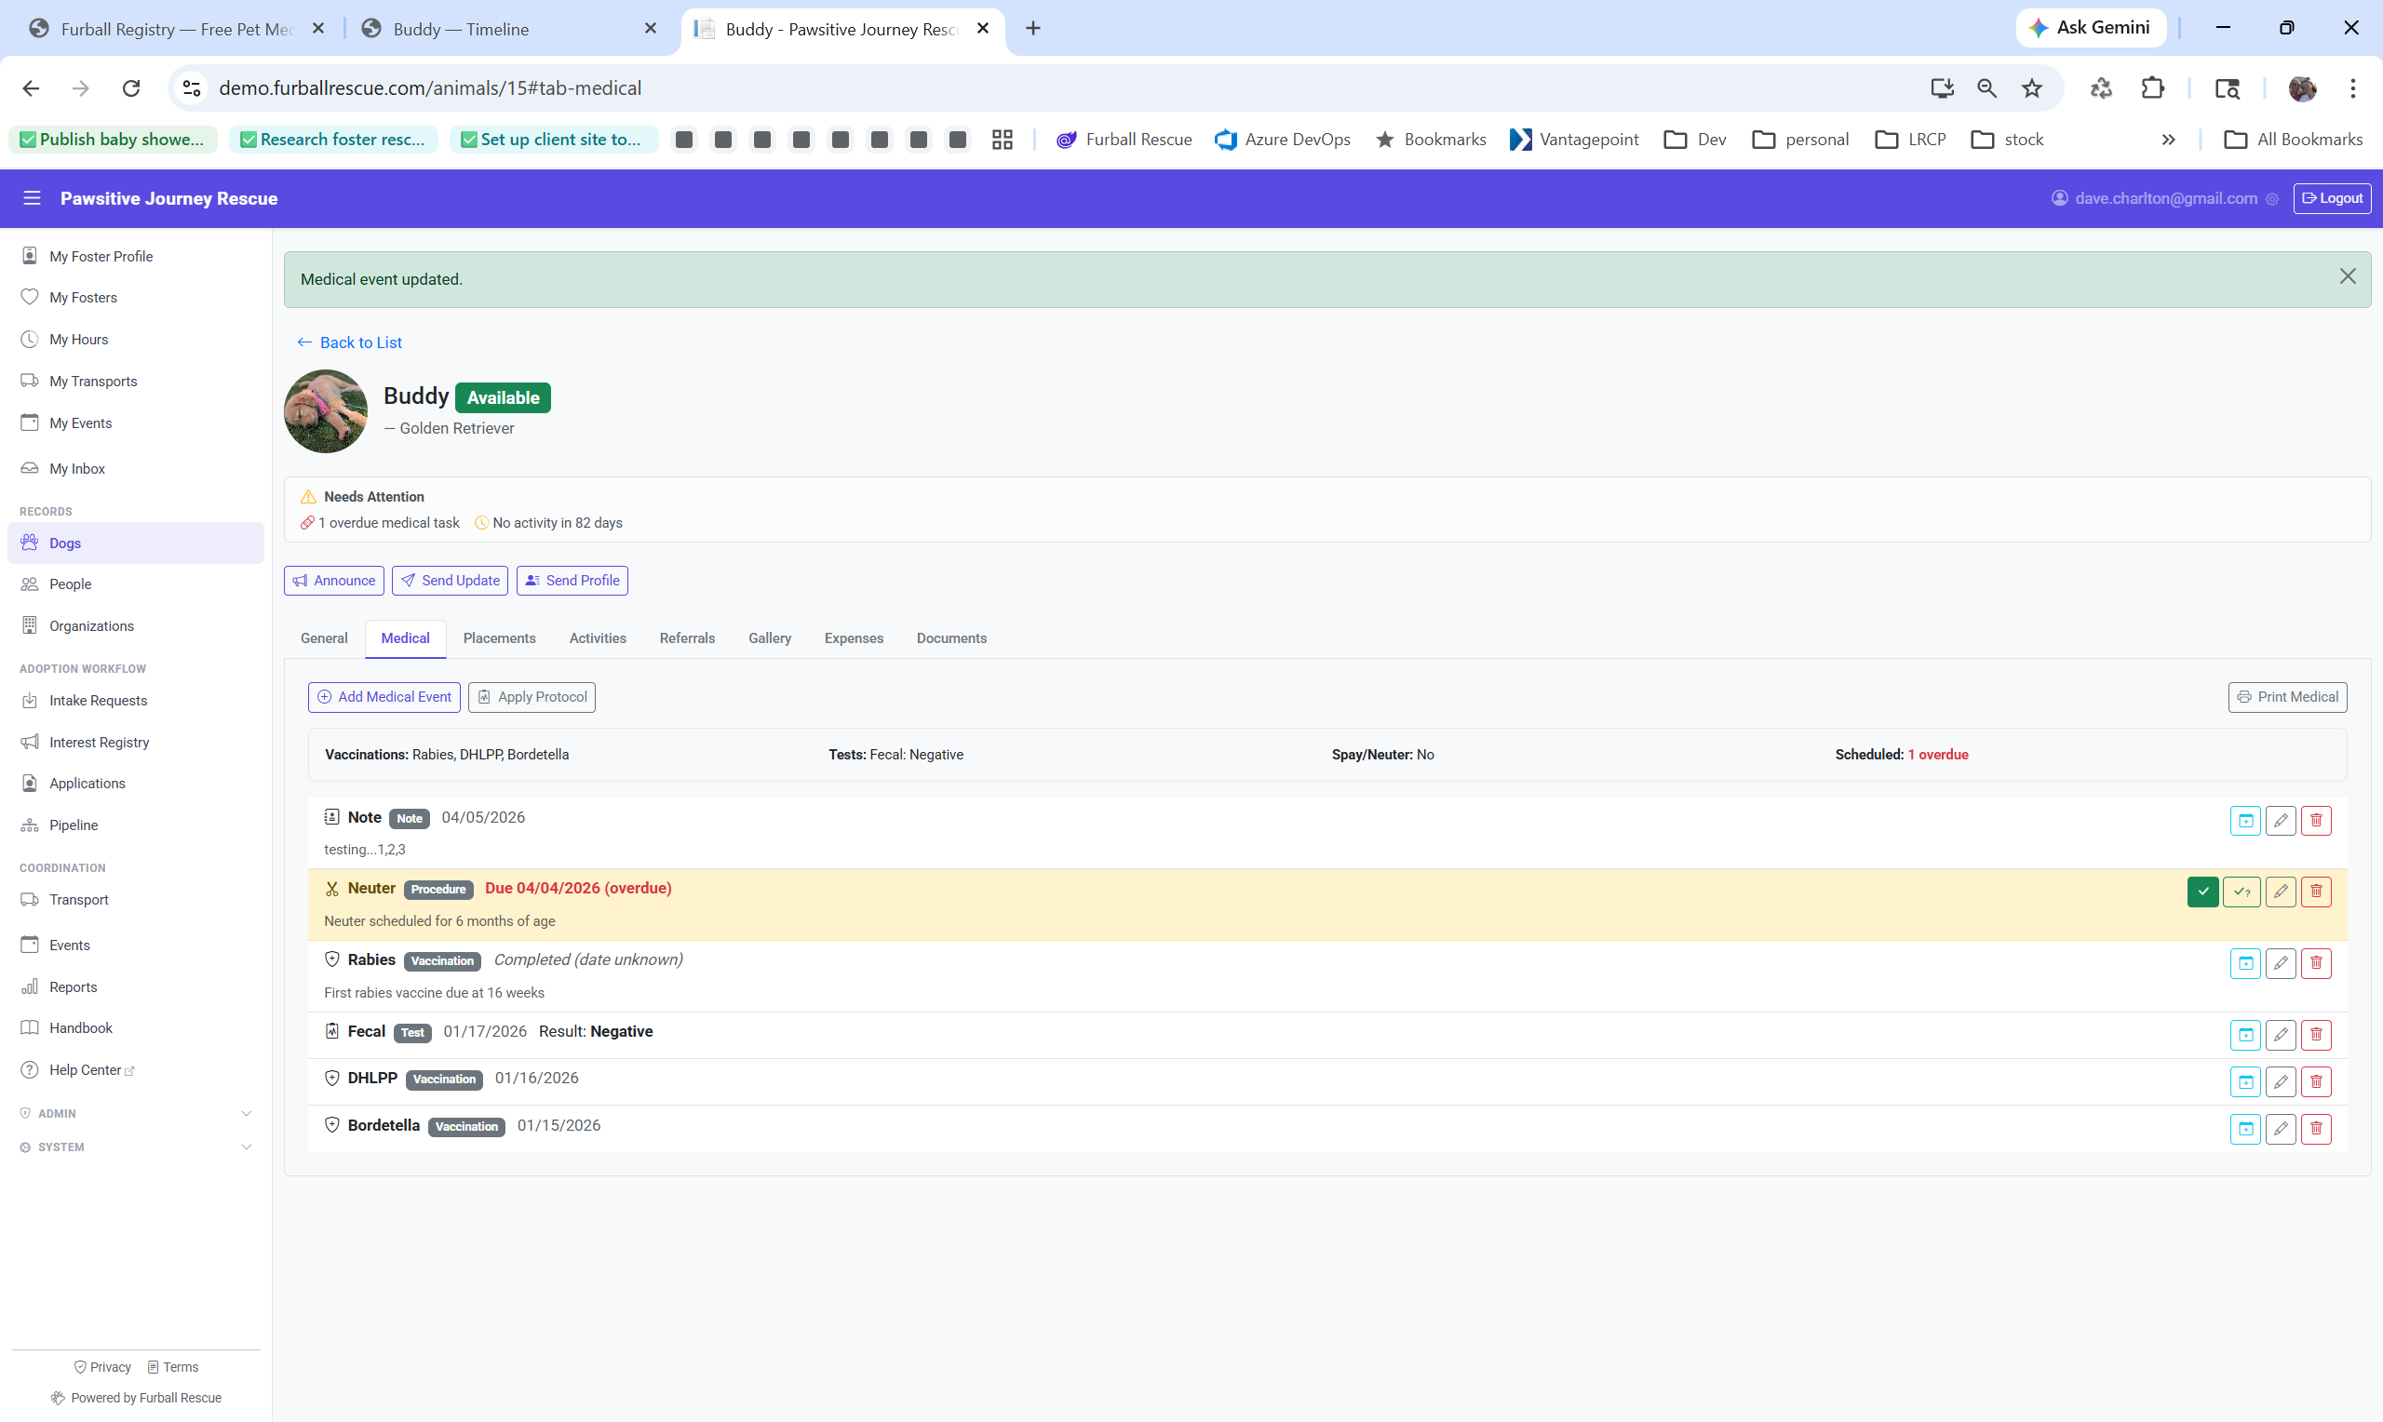Delete the Bordetella vaccination record

(2315, 1129)
